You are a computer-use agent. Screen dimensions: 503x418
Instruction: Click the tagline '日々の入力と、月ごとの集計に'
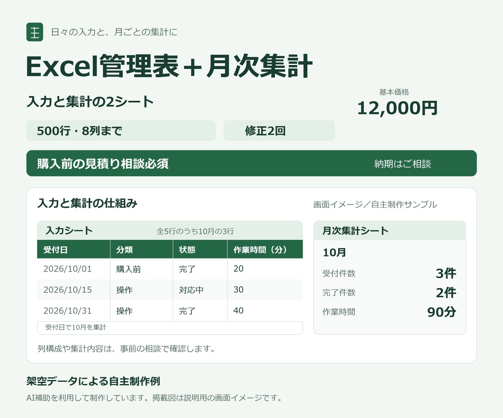114,32
